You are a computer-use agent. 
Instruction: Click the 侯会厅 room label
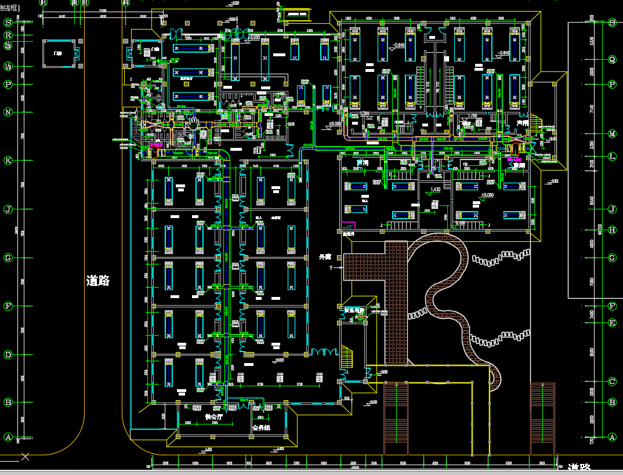pos(213,416)
